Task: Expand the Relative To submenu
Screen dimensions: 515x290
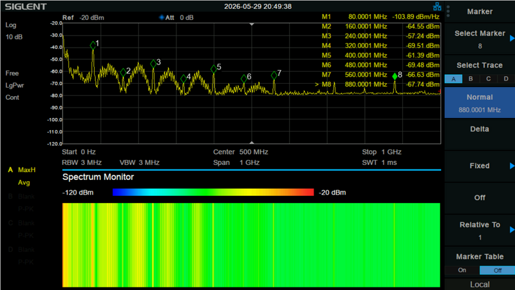Action: point(480,230)
